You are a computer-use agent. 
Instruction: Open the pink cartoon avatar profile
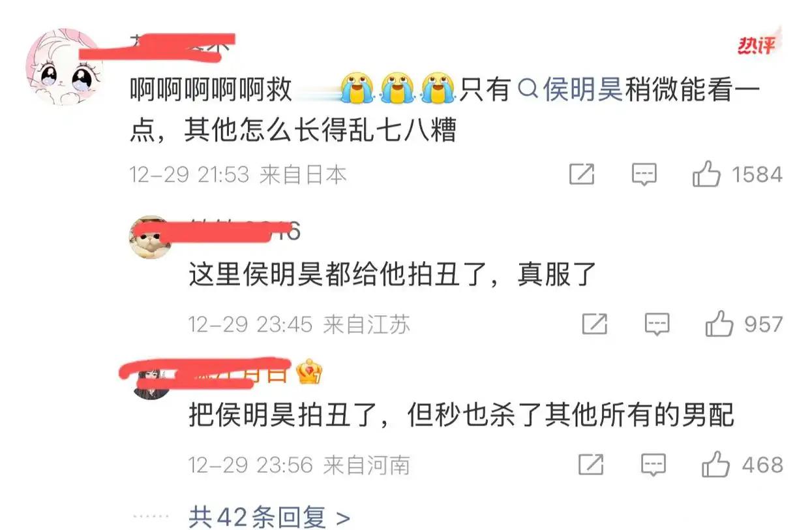(x=64, y=67)
